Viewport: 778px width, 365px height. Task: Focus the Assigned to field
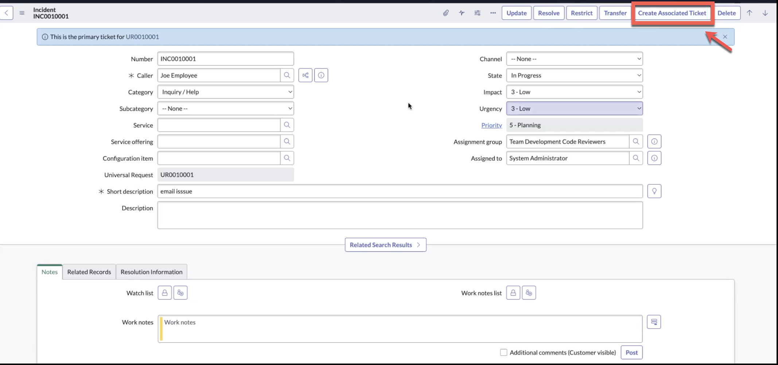click(568, 158)
